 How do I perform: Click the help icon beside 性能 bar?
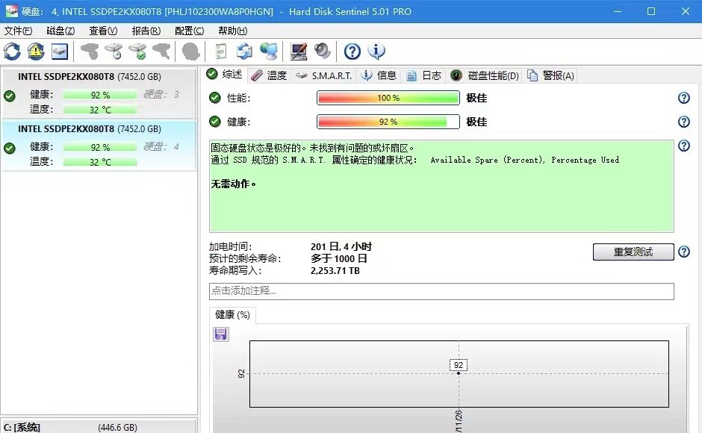tap(683, 98)
